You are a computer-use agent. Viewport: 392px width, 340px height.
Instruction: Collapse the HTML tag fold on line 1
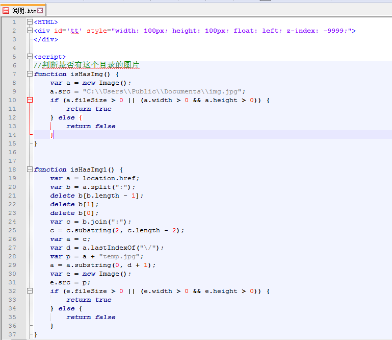click(x=30, y=22)
